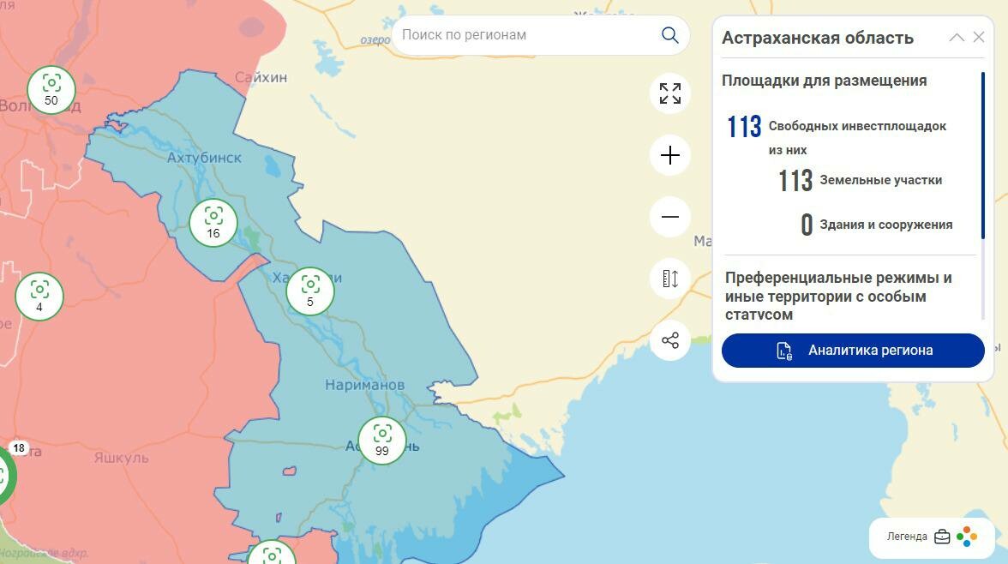Click the cluster marker labeled 5
Viewport: 1008px width, 564px height.
pyautogui.click(x=310, y=291)
